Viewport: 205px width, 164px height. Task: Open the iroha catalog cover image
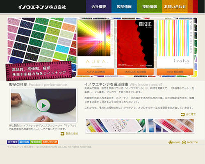coord(175,43)
